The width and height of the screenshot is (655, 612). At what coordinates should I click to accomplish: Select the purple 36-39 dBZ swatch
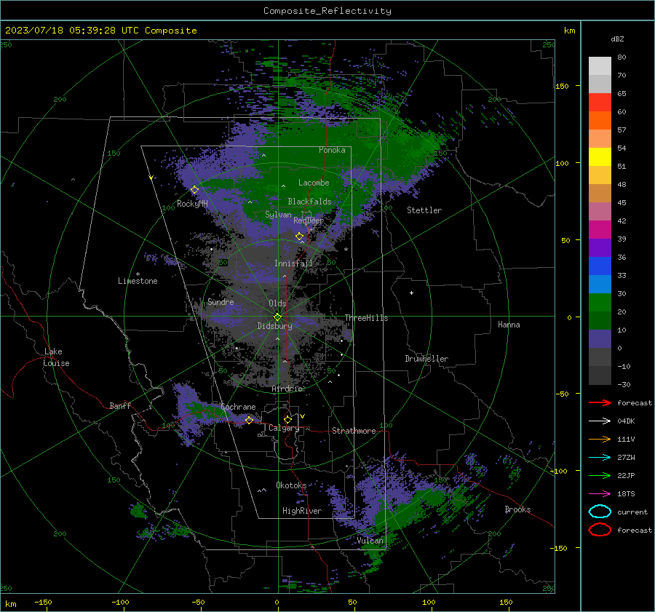(600, 248)
